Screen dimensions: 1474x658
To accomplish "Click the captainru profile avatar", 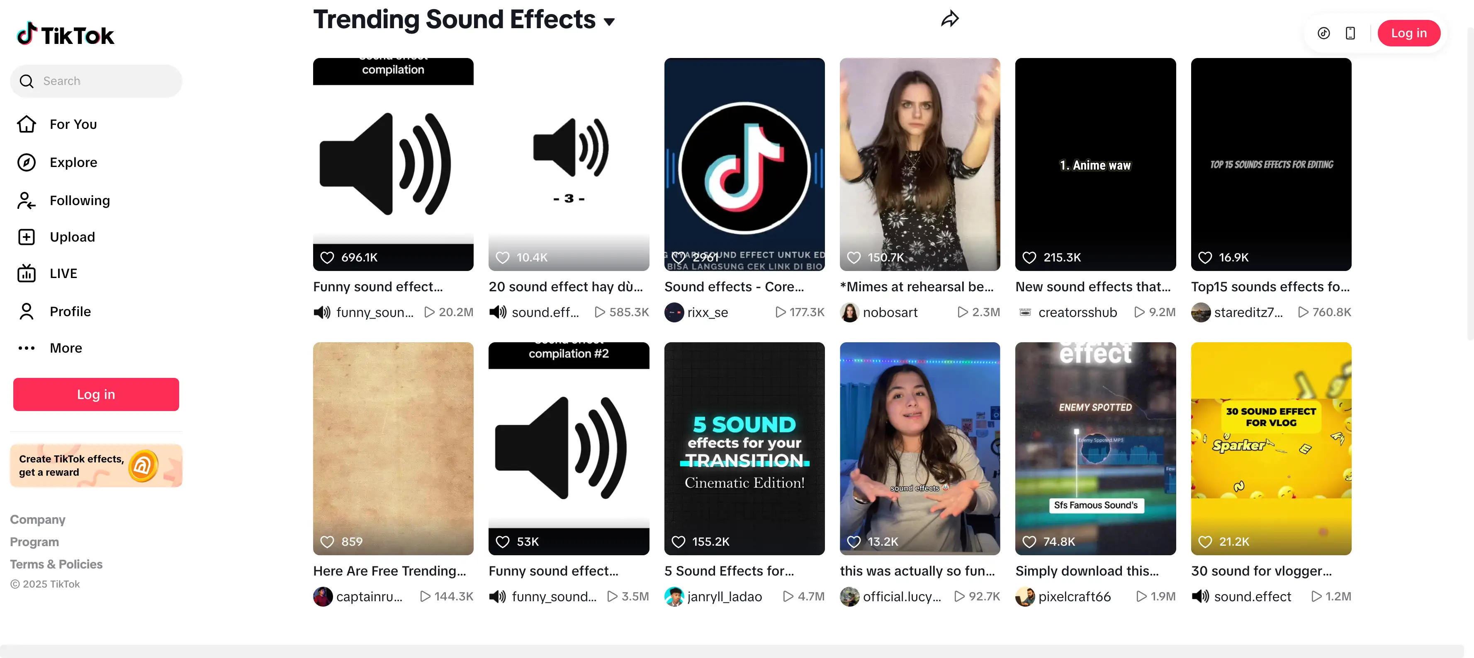I will coord(323,597).
